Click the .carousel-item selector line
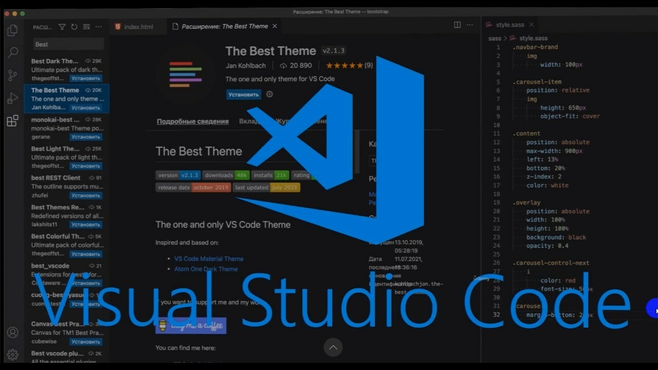This screenshot has width=658, height=370. pos(537,82)
